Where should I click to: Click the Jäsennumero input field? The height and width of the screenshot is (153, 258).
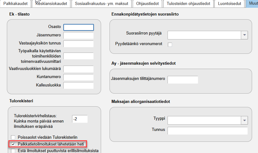point(79,35)
